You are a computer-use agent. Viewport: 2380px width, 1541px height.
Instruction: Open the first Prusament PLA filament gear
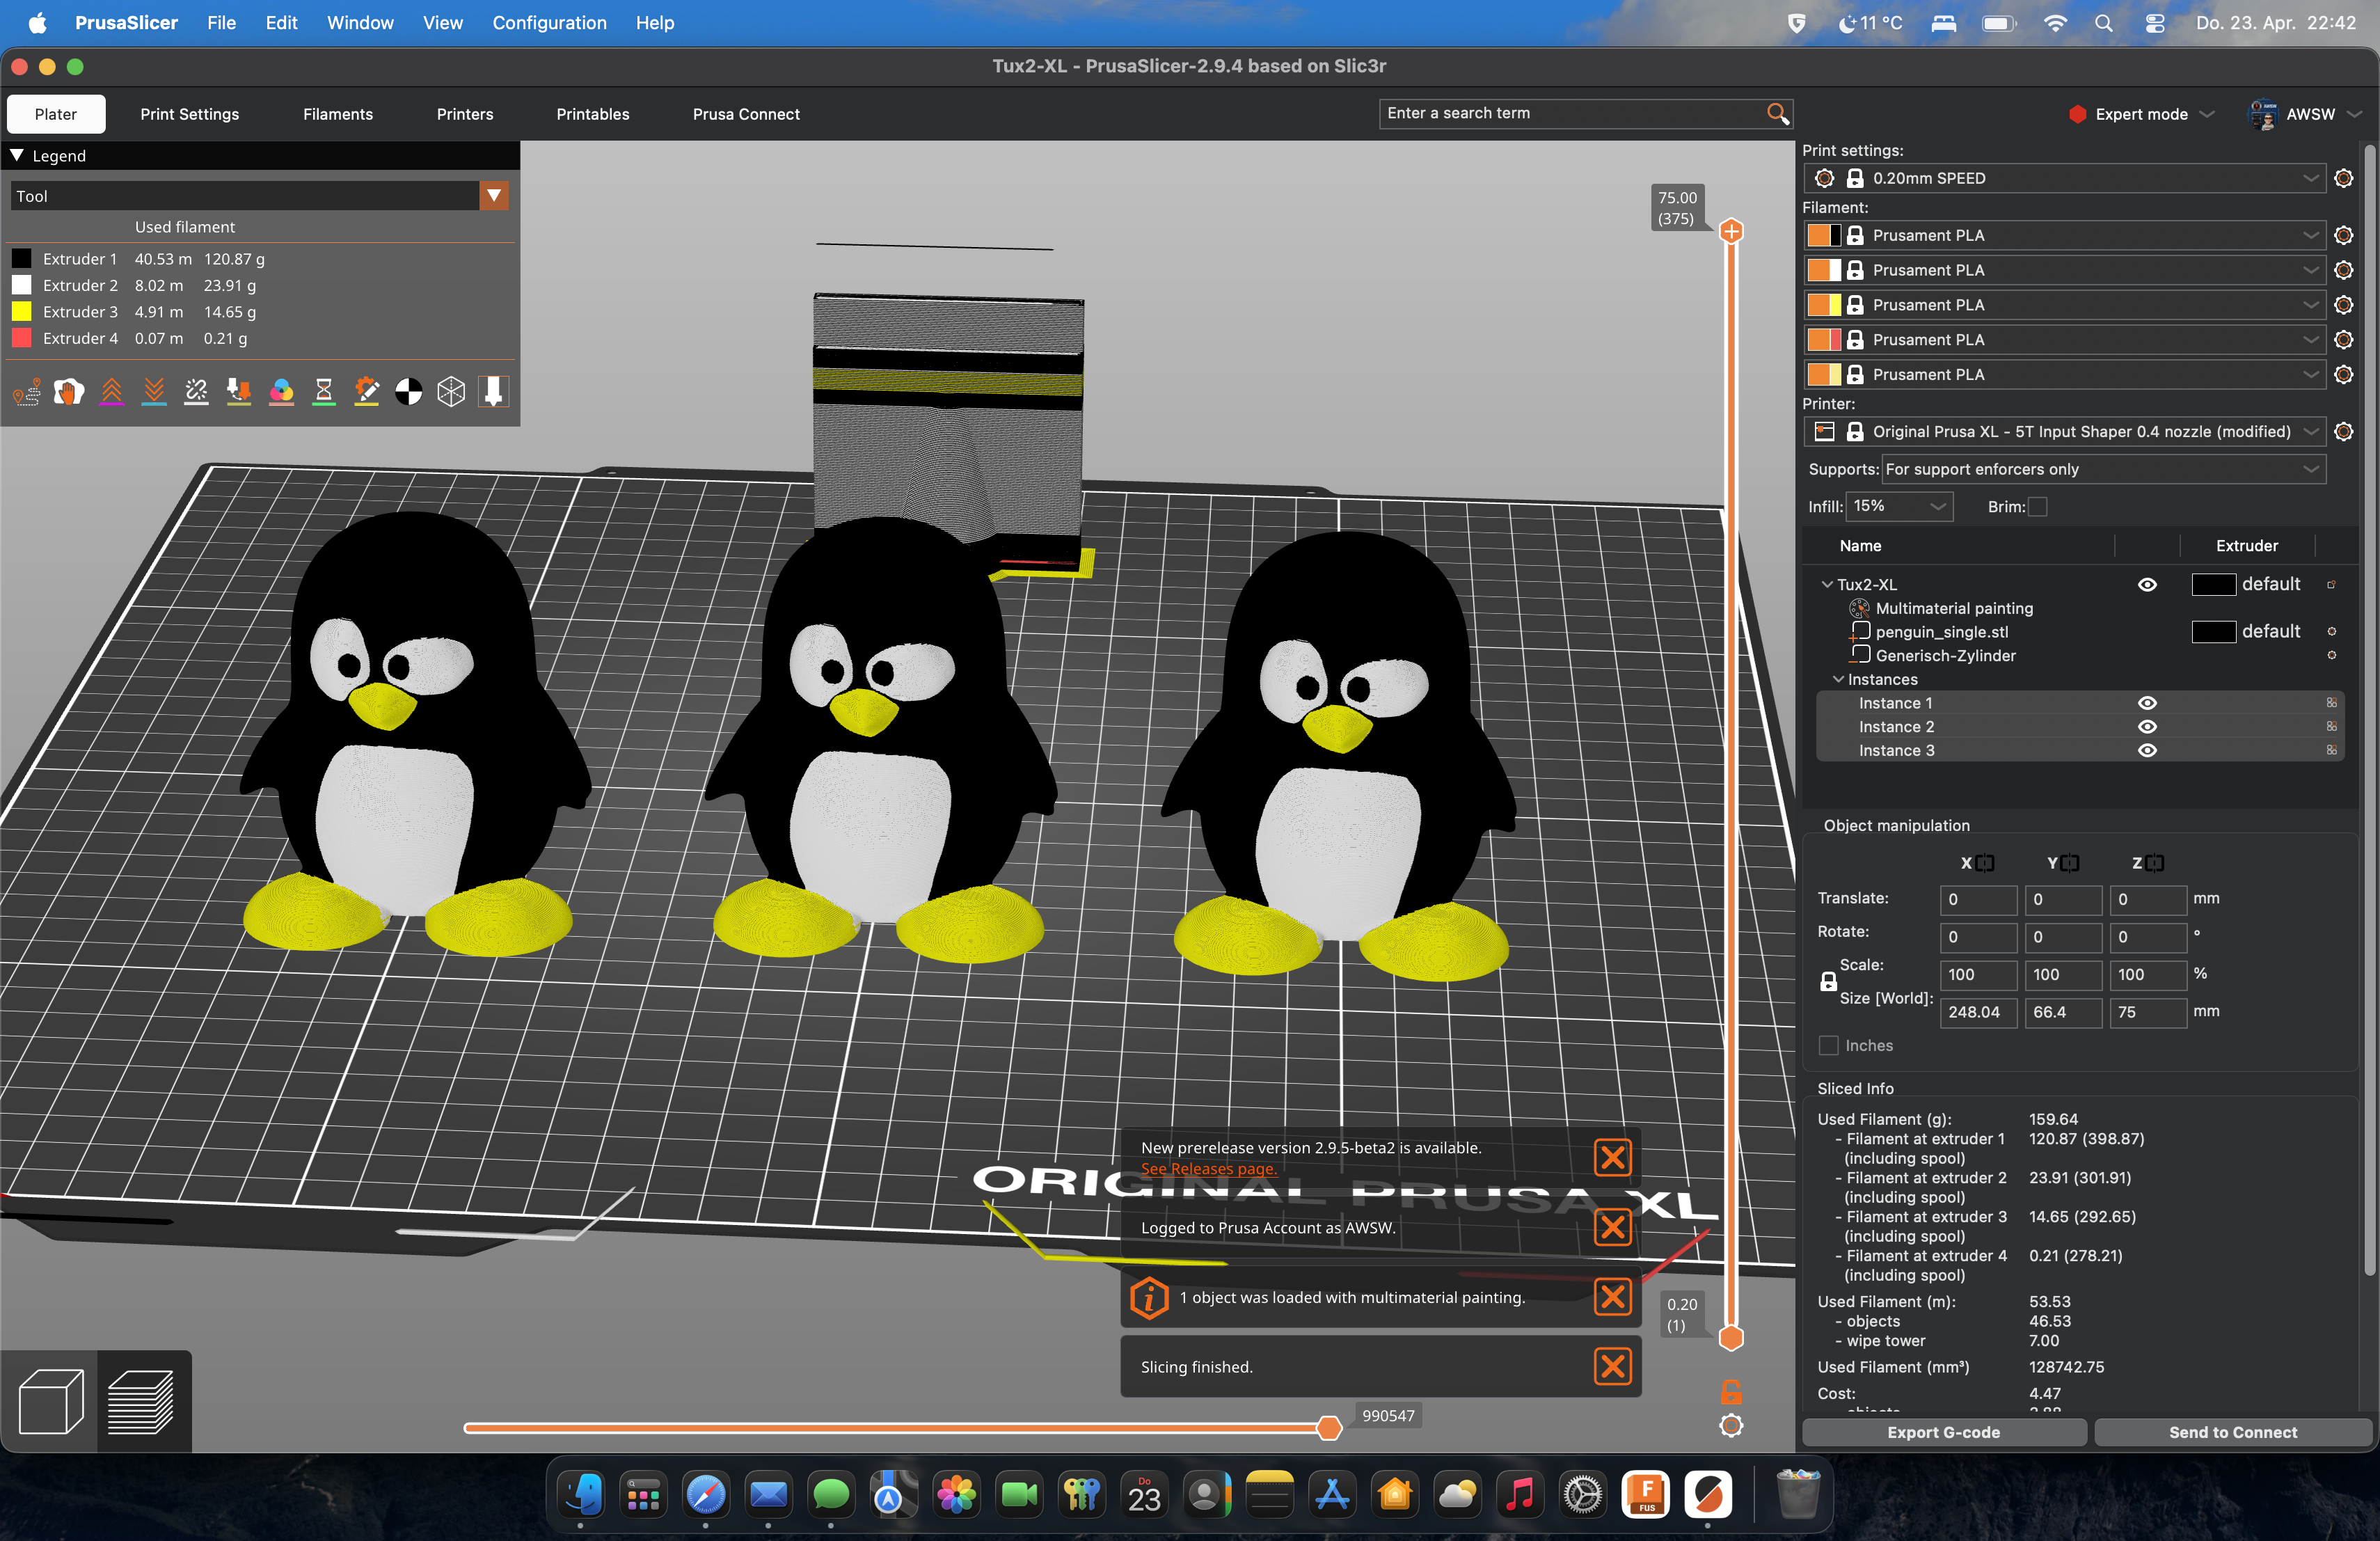2343,236
